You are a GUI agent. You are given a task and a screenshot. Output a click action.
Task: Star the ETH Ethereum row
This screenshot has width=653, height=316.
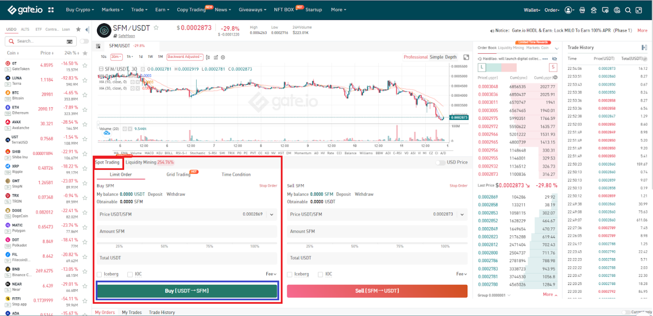[x=85, y=110]
